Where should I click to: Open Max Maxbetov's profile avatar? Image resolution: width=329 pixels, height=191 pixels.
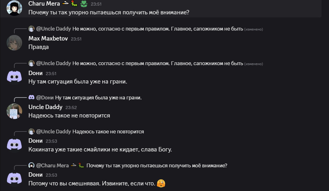pyautogui.click(x=14, y=43)
